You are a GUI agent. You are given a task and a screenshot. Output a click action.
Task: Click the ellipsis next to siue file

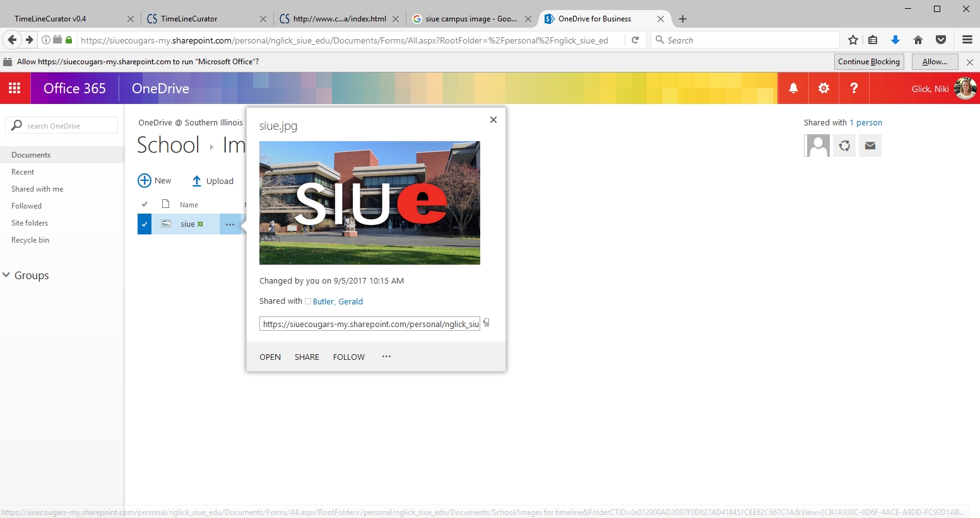(x=230, y=224)
